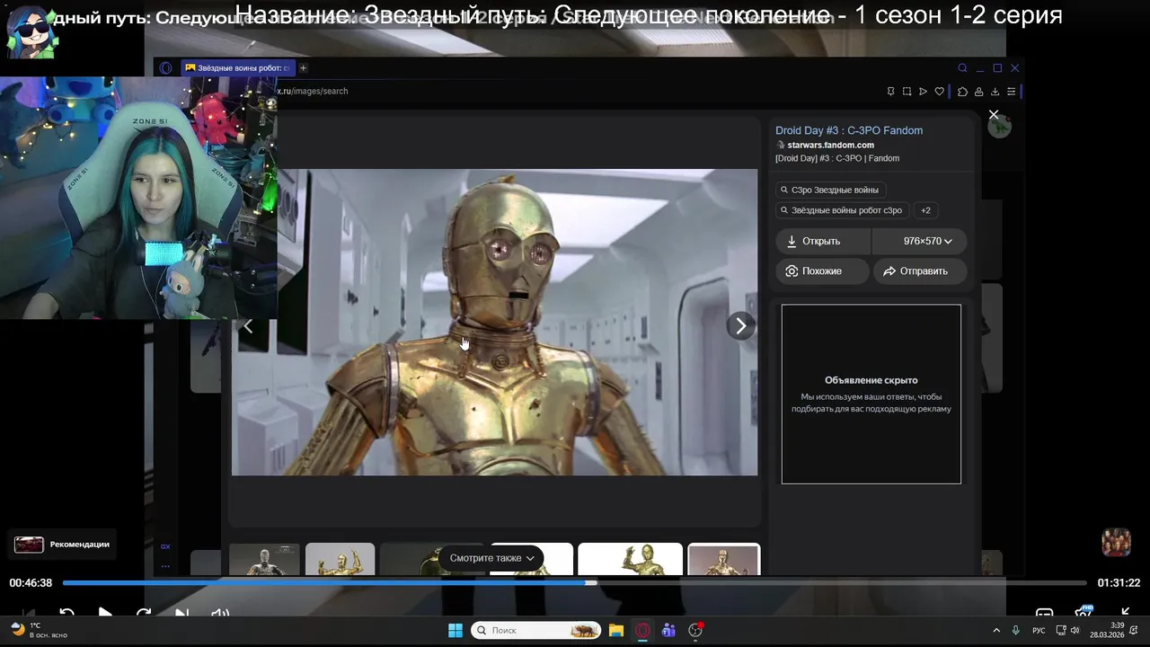This screenshot has width=1150, height=647.
Task: Click the Opera GX taskbar icon
Action: (x=642, y=630)
